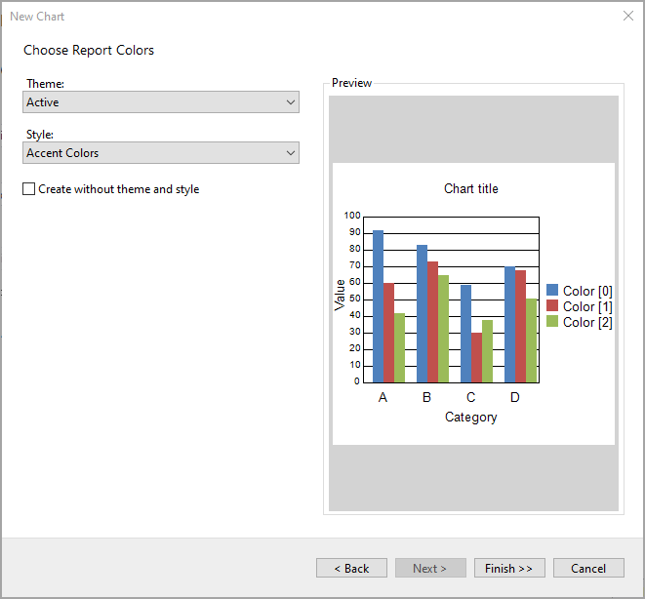
Task: Open the Style dropdown showing Accent Colors
Action: coord(161,153)
